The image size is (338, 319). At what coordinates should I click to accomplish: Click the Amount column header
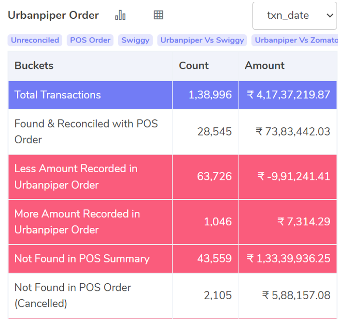(265, 66)
